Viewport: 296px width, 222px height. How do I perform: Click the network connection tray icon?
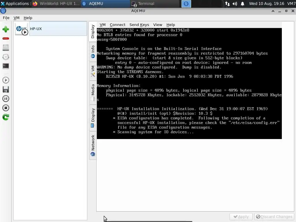coord(227,3)
